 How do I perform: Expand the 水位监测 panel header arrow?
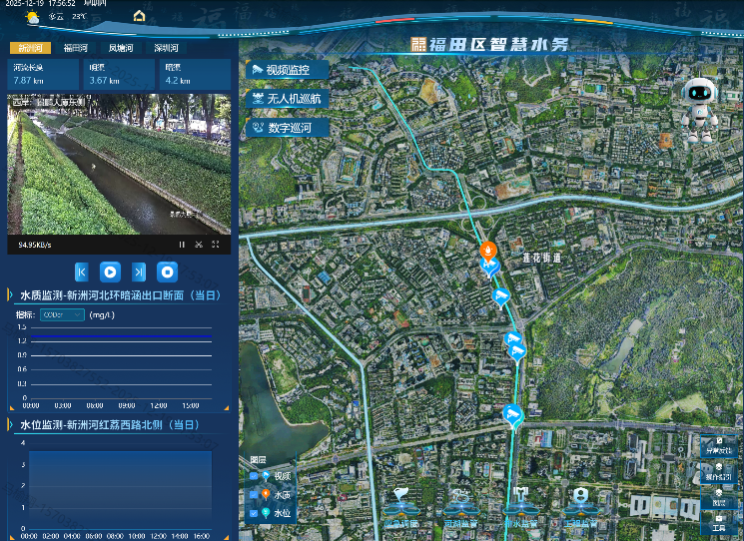(10, 425)
